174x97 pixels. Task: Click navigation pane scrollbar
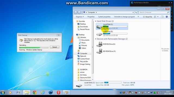pyautogui.click(x=92, y=47)
